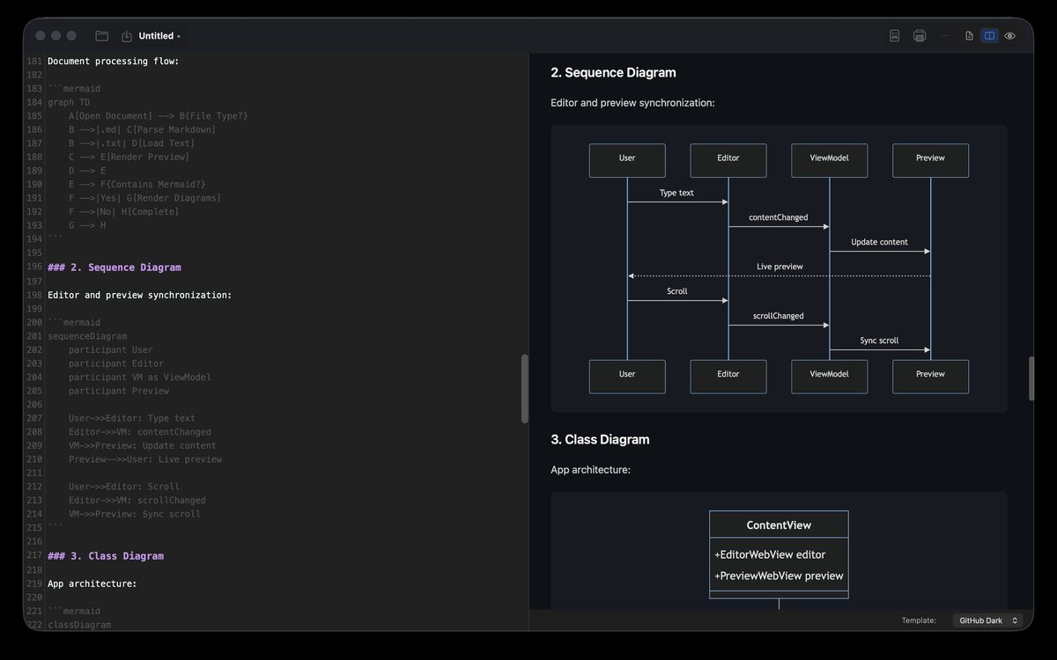Image resolution: width=1057 pixels, height=660 pixels.
Task: Click the Untitled document title
Action: (156, 36)
